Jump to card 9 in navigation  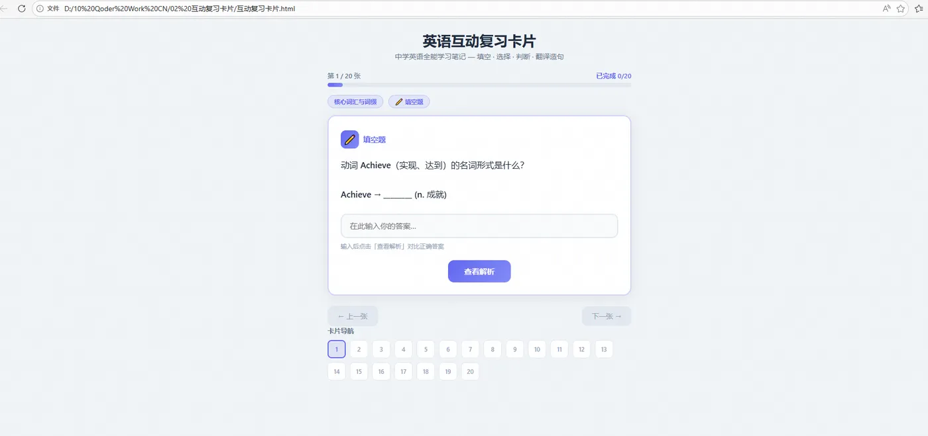point(515,349)
